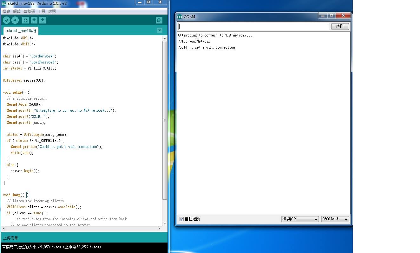Click editor vertical scrollbar thumb

[x=165, y=120]
